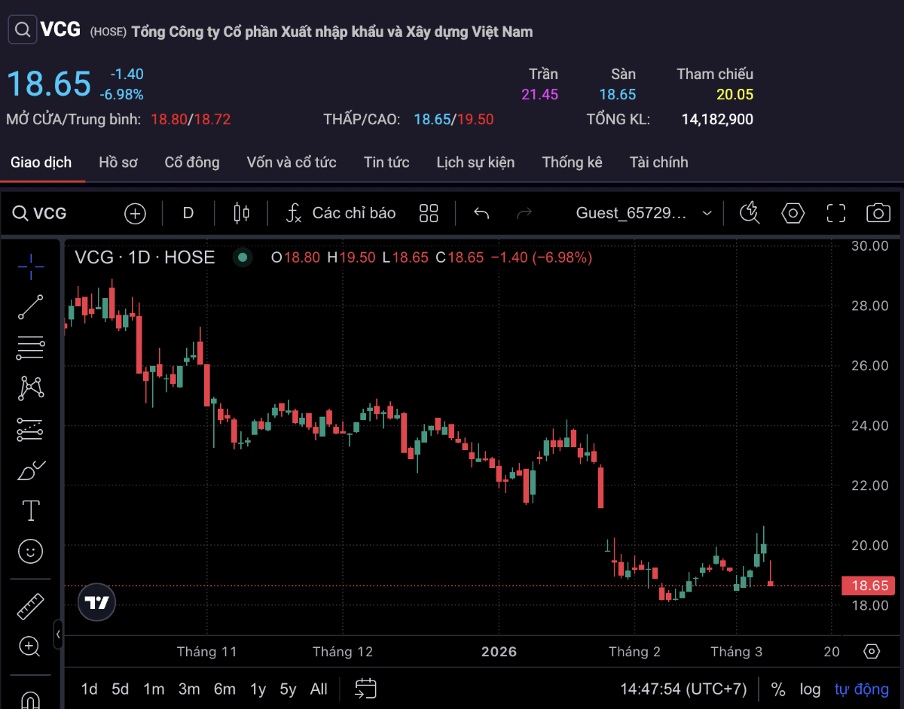Take a chart snapshot with camera icon
This screenshot has height=709, width=904.
point(878,213)
